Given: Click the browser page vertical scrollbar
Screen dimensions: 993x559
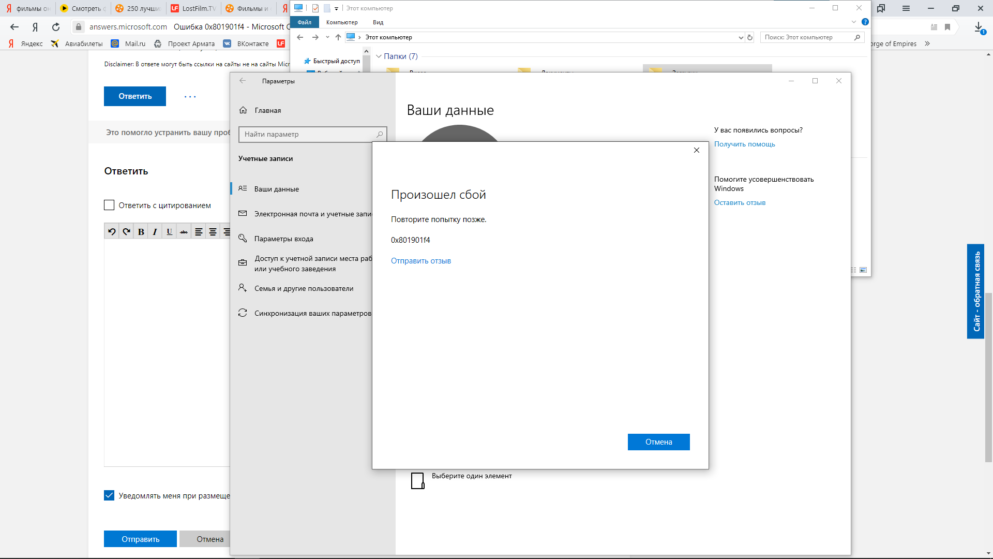Looking at the screenshot, I should 988,377.
